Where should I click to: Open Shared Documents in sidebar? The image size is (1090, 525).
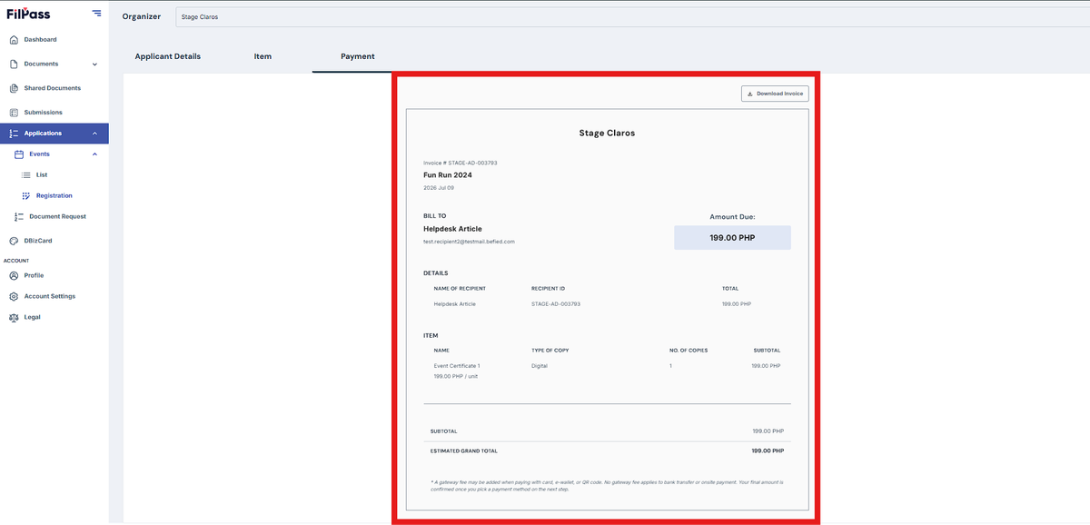tap(54, 88)
